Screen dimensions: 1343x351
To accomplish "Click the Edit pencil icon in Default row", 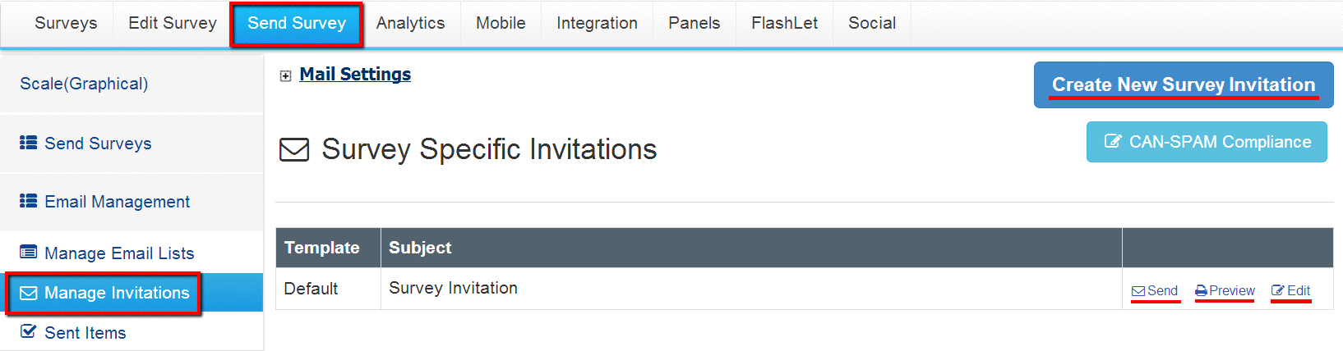I will (x=1278, y=290).
